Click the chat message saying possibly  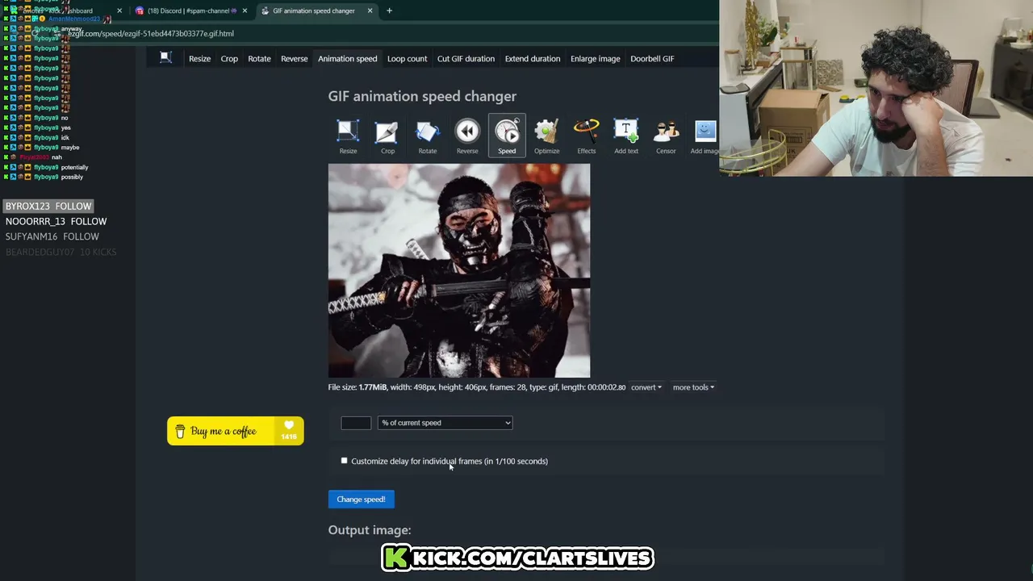[72, 177]
